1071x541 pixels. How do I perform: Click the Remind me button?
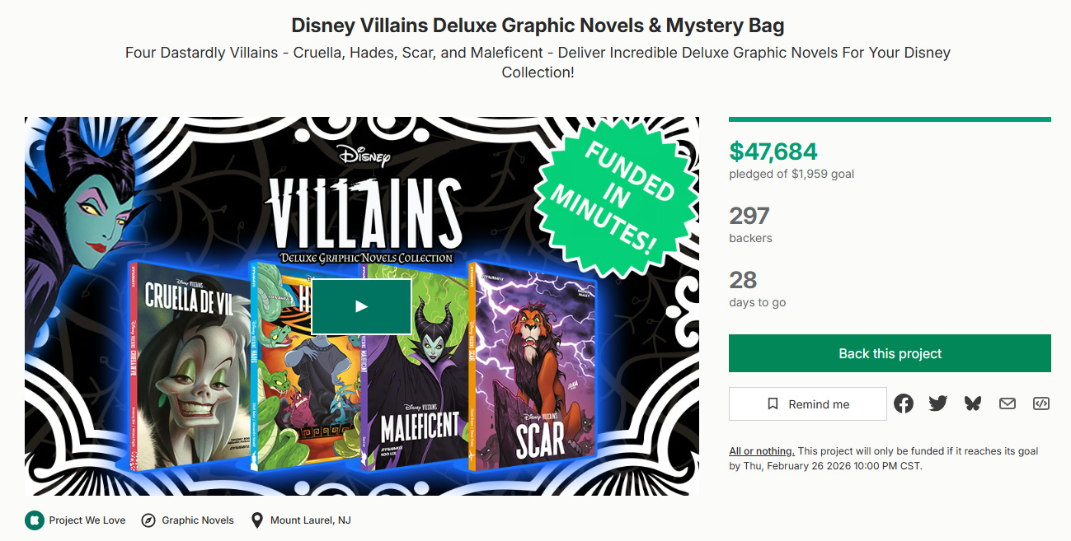click(x=808, y=403)
